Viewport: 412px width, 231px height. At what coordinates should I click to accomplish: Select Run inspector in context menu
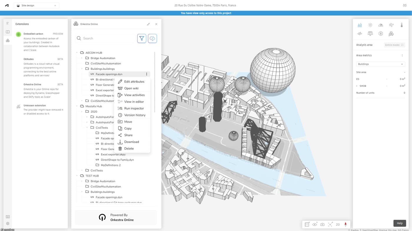tap(134, 108)
